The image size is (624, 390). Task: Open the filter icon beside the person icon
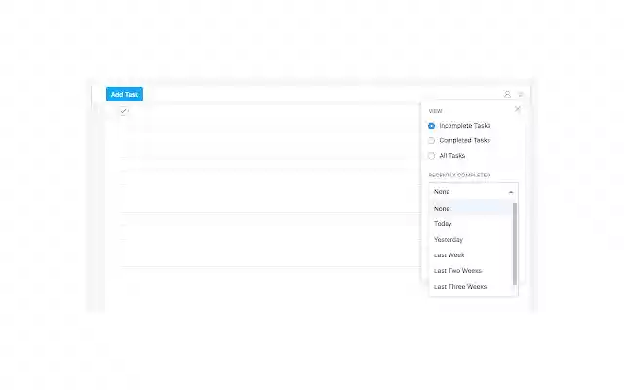point(520,94)
